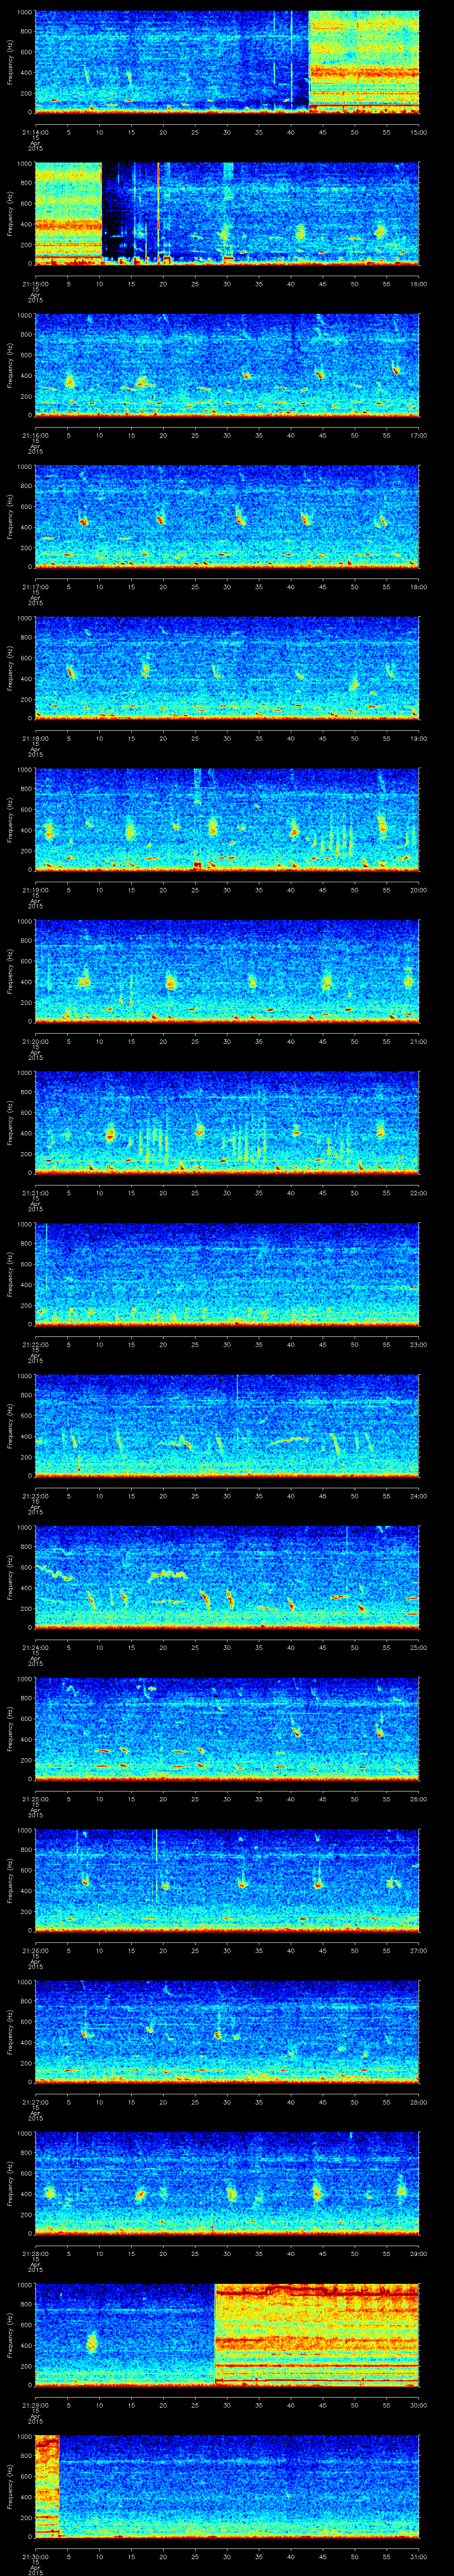Click the spectrogram panel starting at 21:19:00

(227, 819)
